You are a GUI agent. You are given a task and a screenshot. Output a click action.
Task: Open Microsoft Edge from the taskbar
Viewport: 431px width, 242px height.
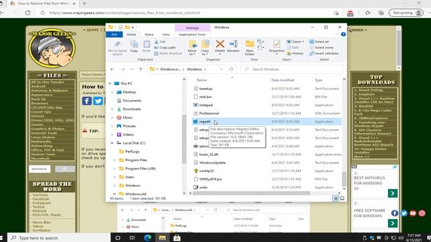pos(147,238)
